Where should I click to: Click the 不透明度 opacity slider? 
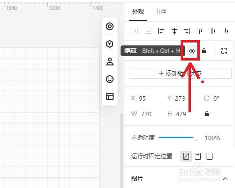(x=179, y=138)
